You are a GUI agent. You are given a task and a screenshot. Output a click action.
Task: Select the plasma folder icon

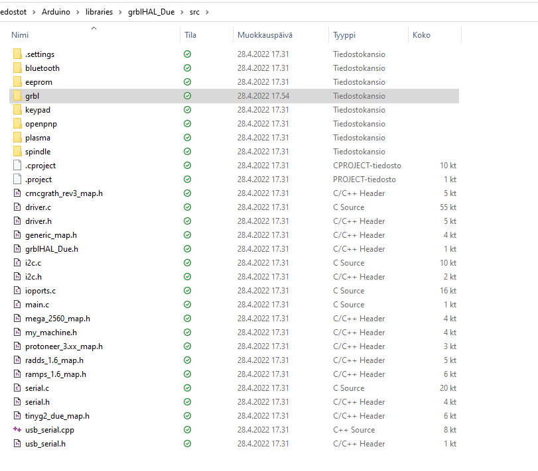(x=17, y=138)
